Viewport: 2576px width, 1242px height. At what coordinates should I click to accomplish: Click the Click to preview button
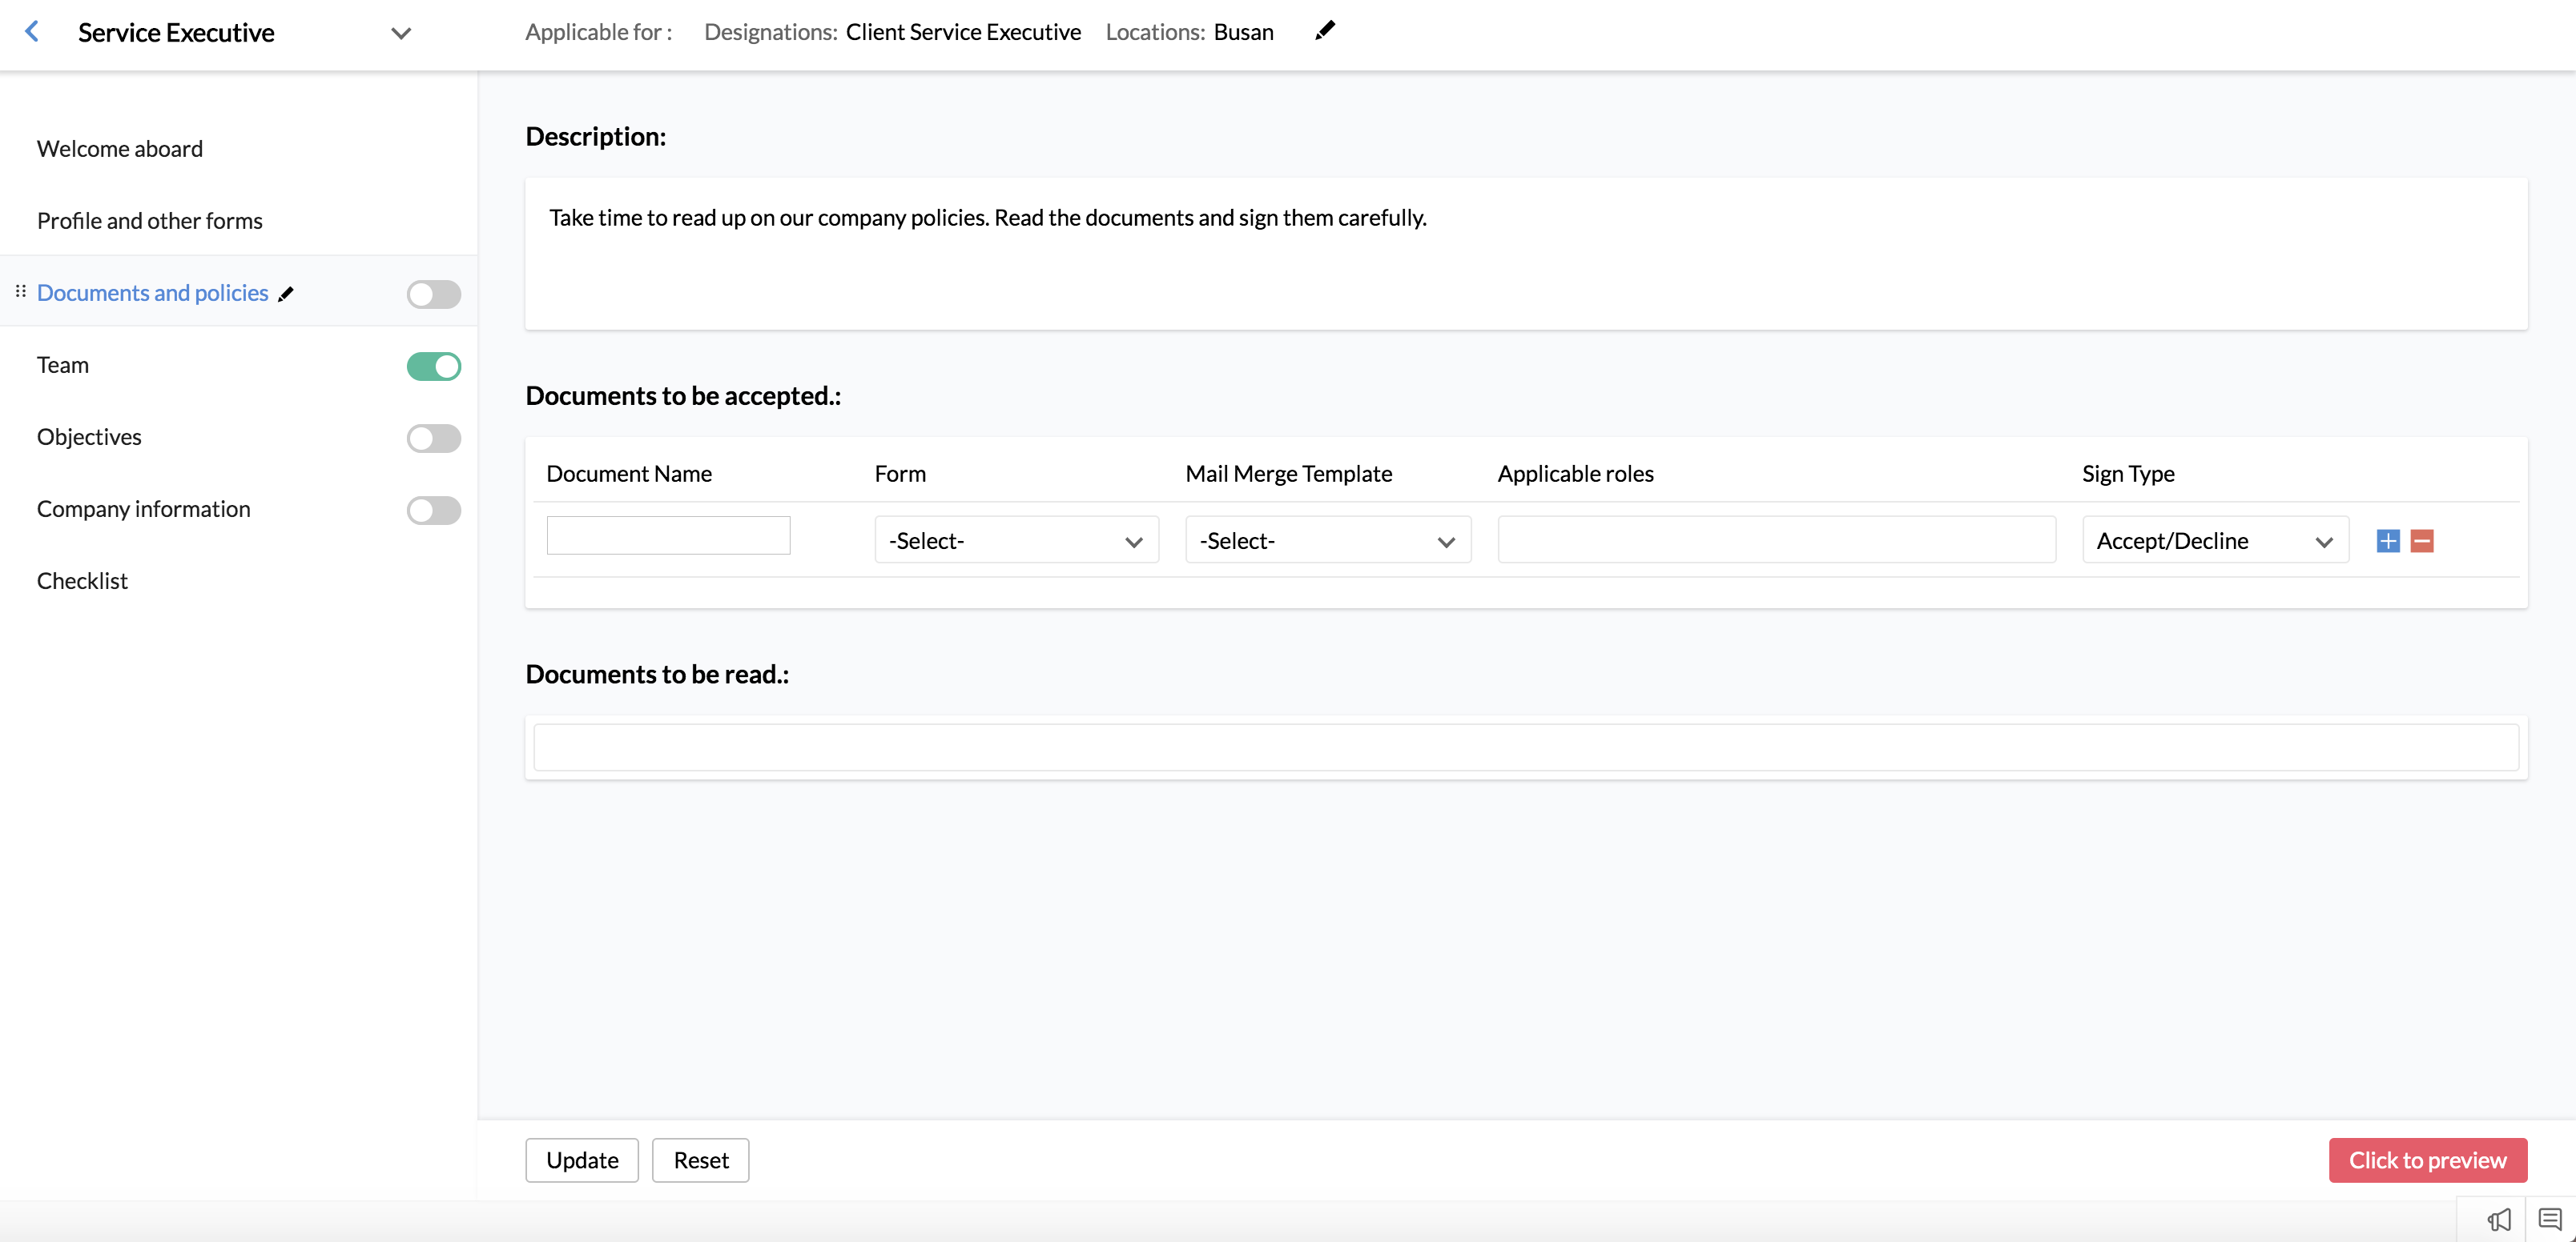click(x=2427, y=1160)
